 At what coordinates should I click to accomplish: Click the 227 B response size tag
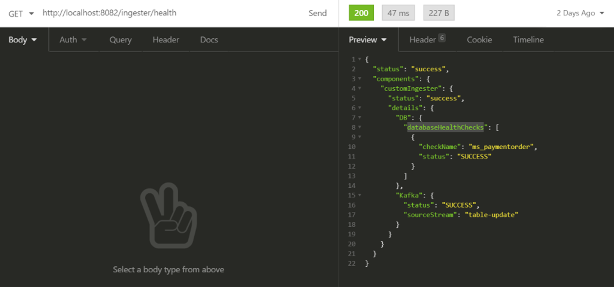[438, 13]
